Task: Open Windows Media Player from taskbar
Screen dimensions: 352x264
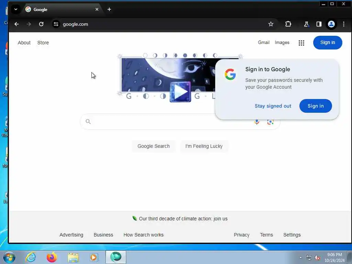Action: click(94, 257)
